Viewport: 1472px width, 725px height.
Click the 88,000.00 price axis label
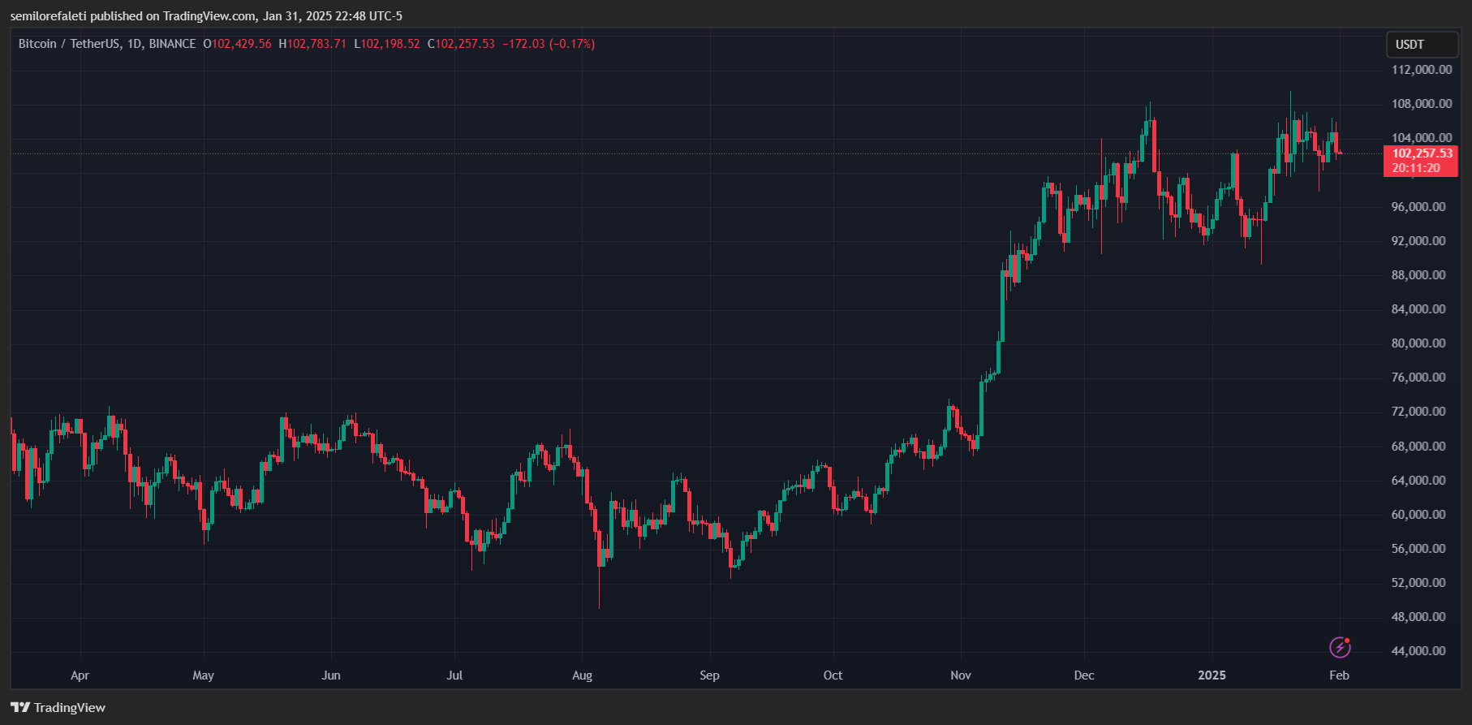(x=1418, y=275)
